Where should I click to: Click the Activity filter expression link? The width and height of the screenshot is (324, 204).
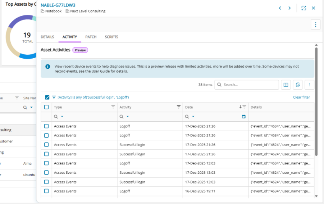[93, 97]
